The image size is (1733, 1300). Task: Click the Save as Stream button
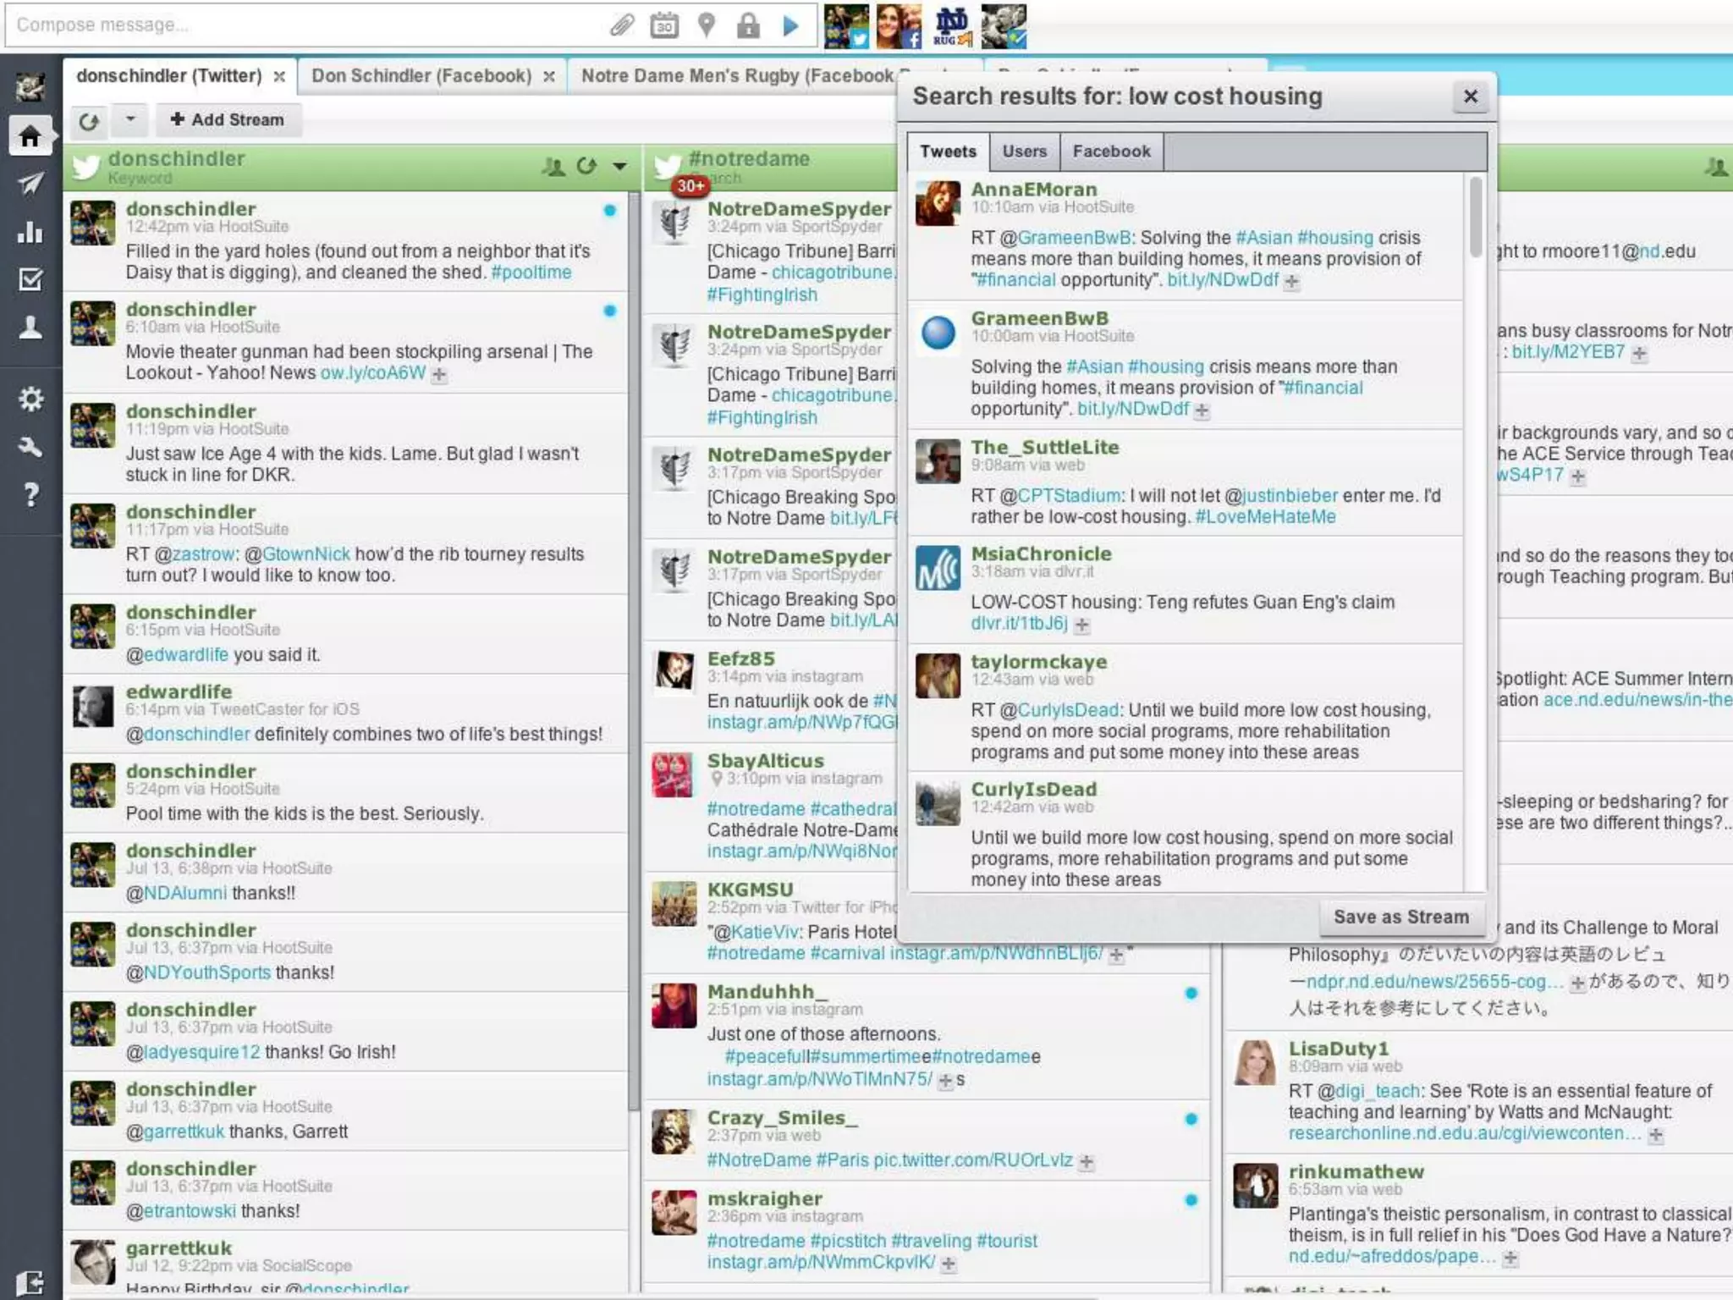click(x=1400, y=917)
